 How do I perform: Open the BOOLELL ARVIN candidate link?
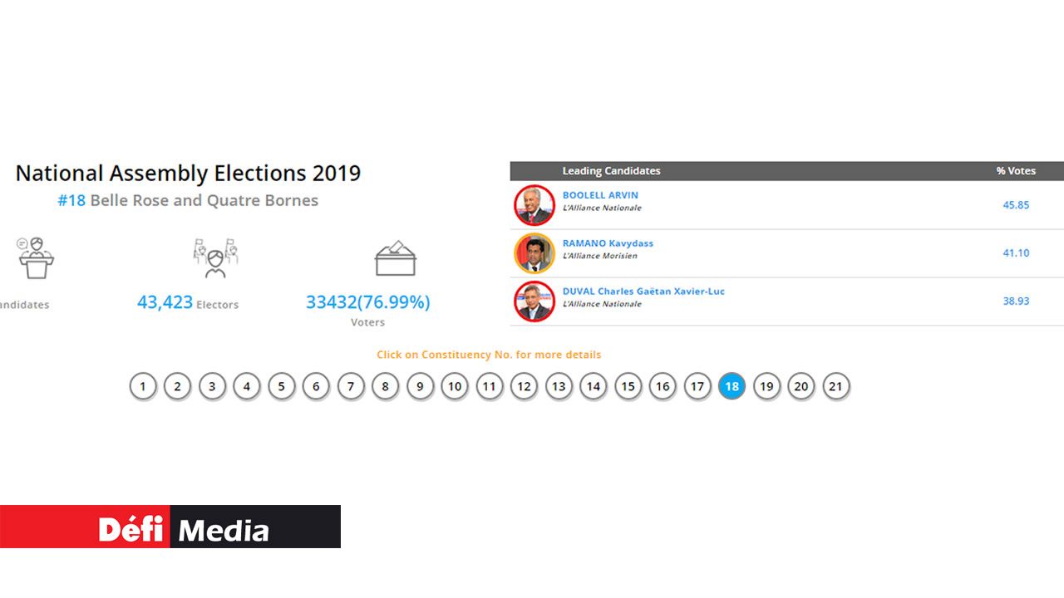pyautogui.click(x=600, y=195)
